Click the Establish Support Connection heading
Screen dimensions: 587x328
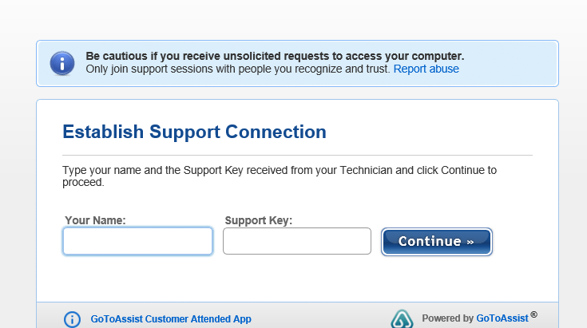point(194,132)
